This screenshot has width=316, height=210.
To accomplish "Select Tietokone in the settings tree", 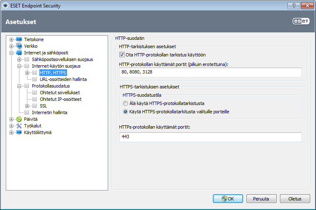I will coord(34,39).
